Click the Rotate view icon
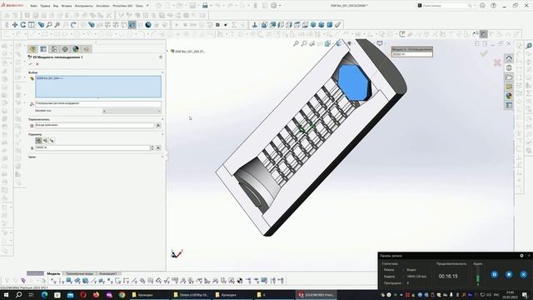 click(x=23, y=25)
